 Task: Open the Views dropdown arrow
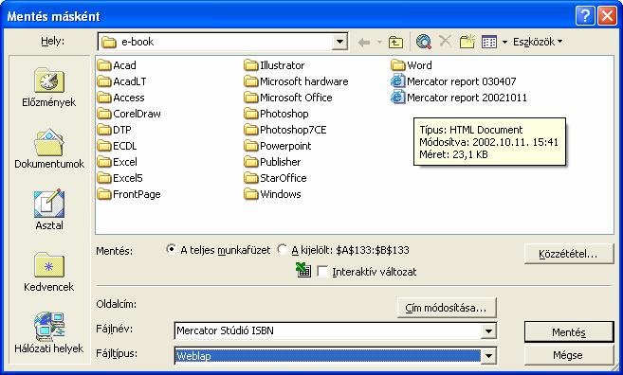(504, 42)
